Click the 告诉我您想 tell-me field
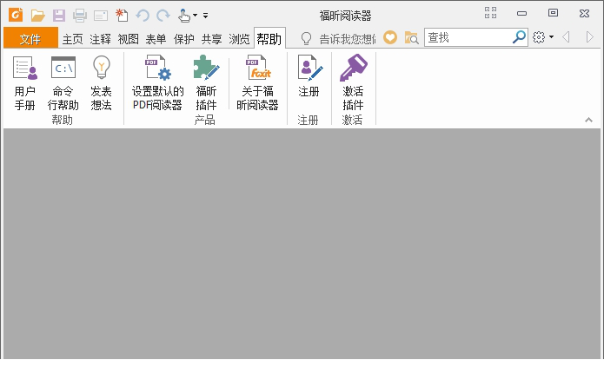This screenshot has width=604, height=373. tap(347, 38)
